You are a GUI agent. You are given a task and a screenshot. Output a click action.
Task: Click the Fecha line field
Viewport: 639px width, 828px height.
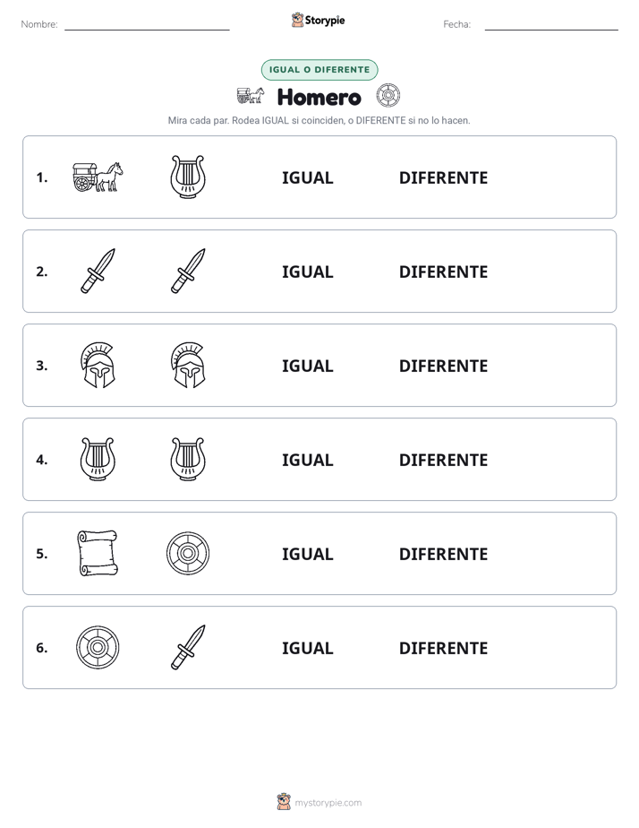coord(551,25)
